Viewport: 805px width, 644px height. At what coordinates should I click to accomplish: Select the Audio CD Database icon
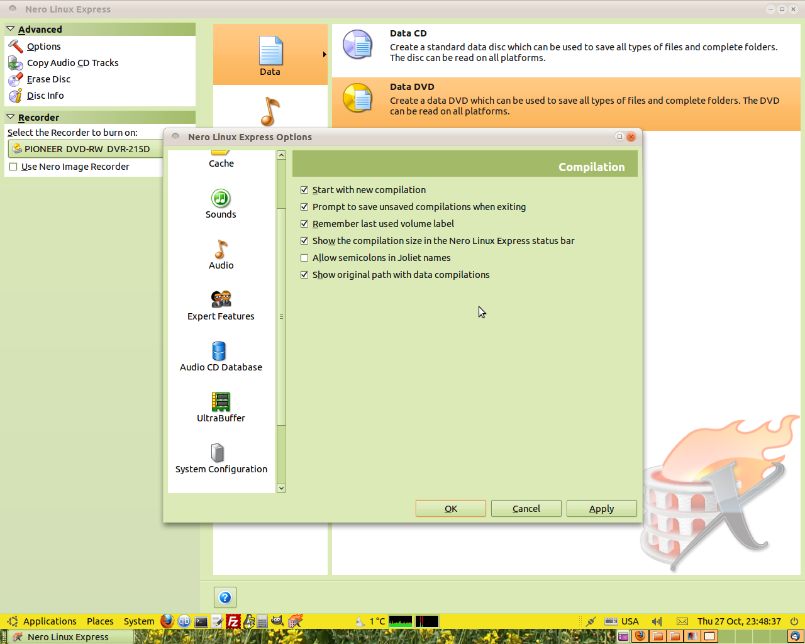point(219,351)
